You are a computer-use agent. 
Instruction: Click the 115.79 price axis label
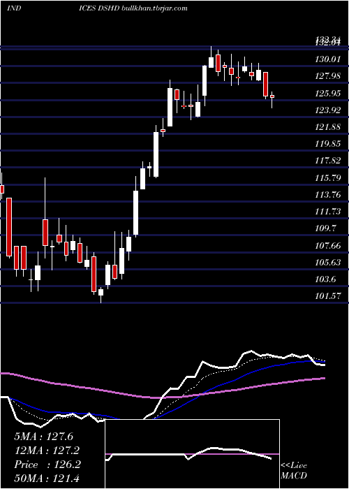[x=327, y=177]
